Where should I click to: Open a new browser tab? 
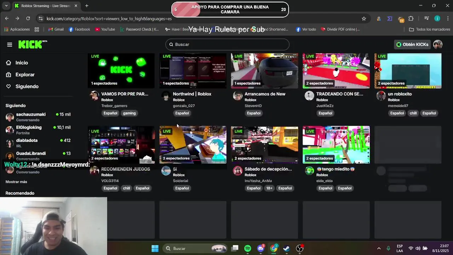pyautogui.click(x=87, y=6)
